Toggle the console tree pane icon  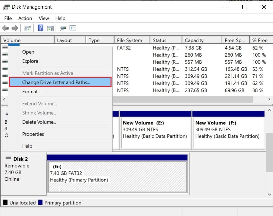tap(28, 28)
